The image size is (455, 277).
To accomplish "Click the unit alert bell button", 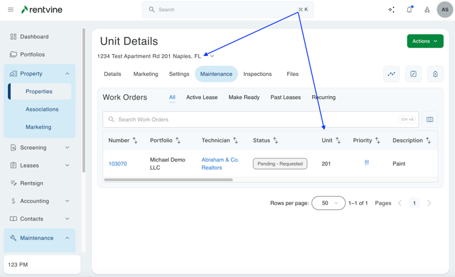I will (x=435, y=74).
